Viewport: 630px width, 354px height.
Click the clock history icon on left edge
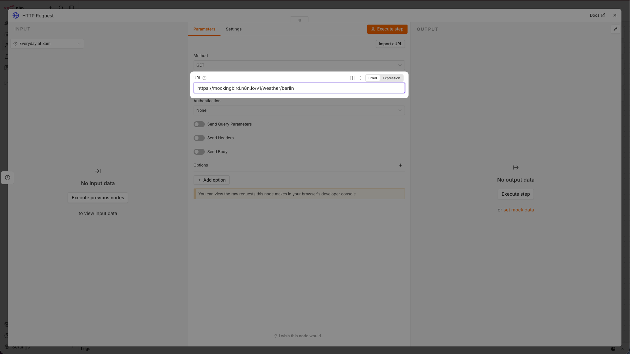pos(8,178)
